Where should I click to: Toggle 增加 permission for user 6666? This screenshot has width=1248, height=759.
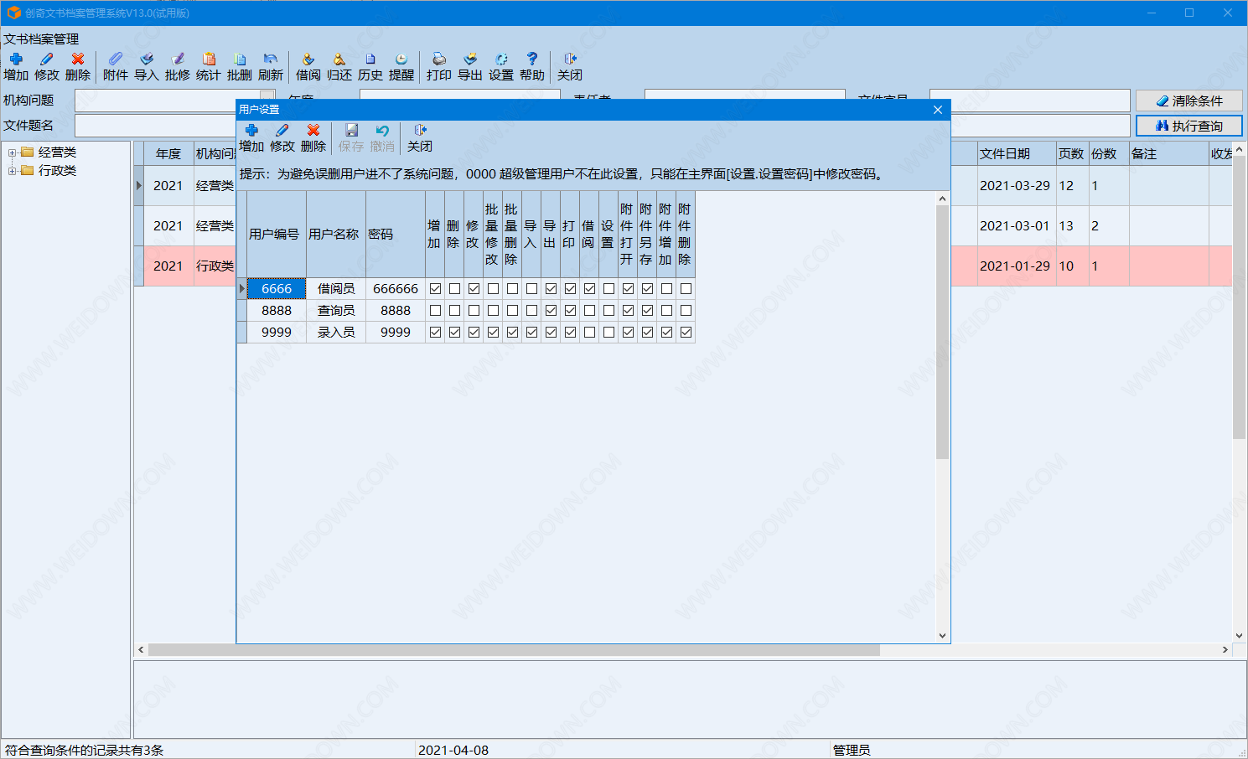click(x=435, y=288)
